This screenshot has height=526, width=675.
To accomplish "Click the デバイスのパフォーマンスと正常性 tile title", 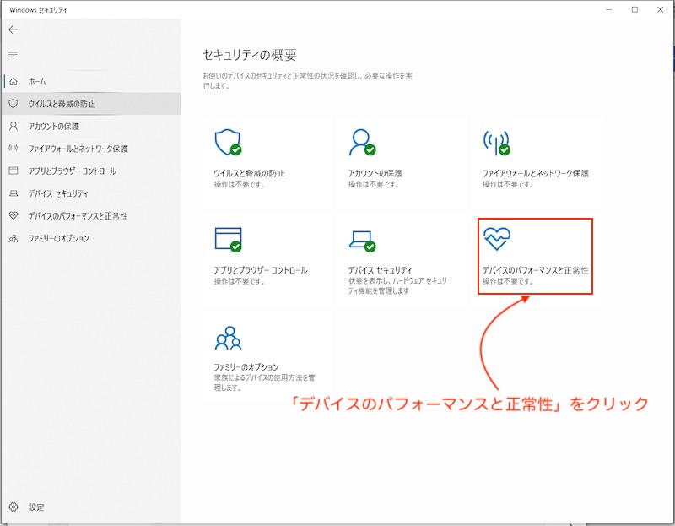I will point(536,270).
